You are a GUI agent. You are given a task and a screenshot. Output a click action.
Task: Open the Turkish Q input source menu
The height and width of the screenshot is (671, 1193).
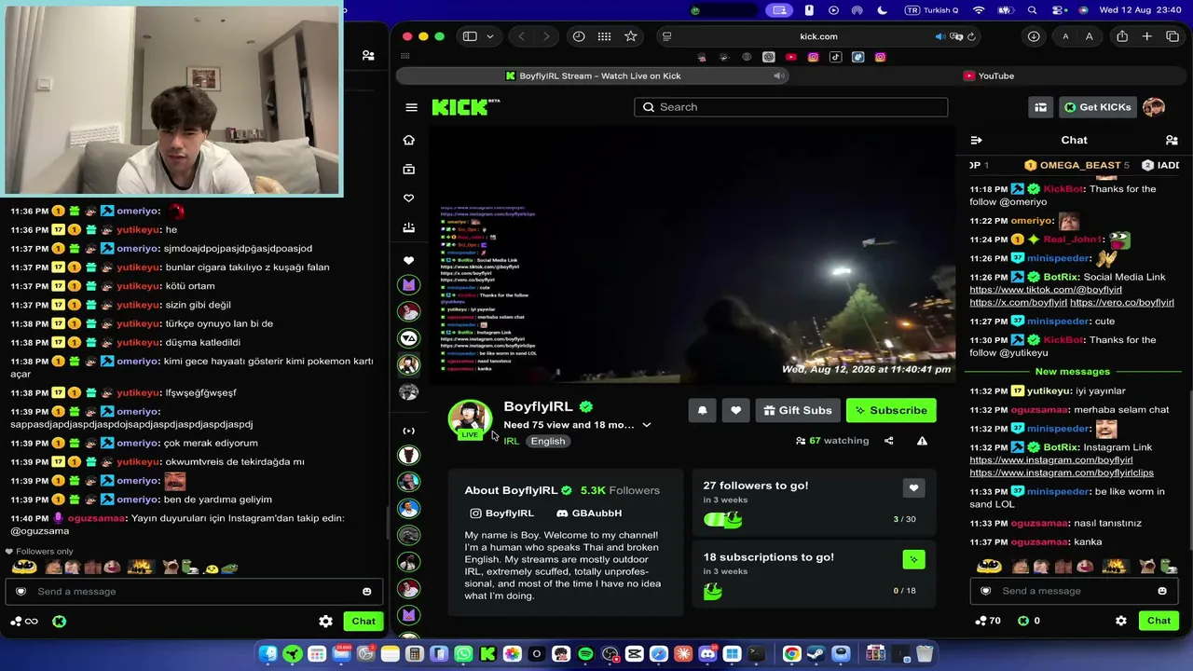[x=931, y=10]
